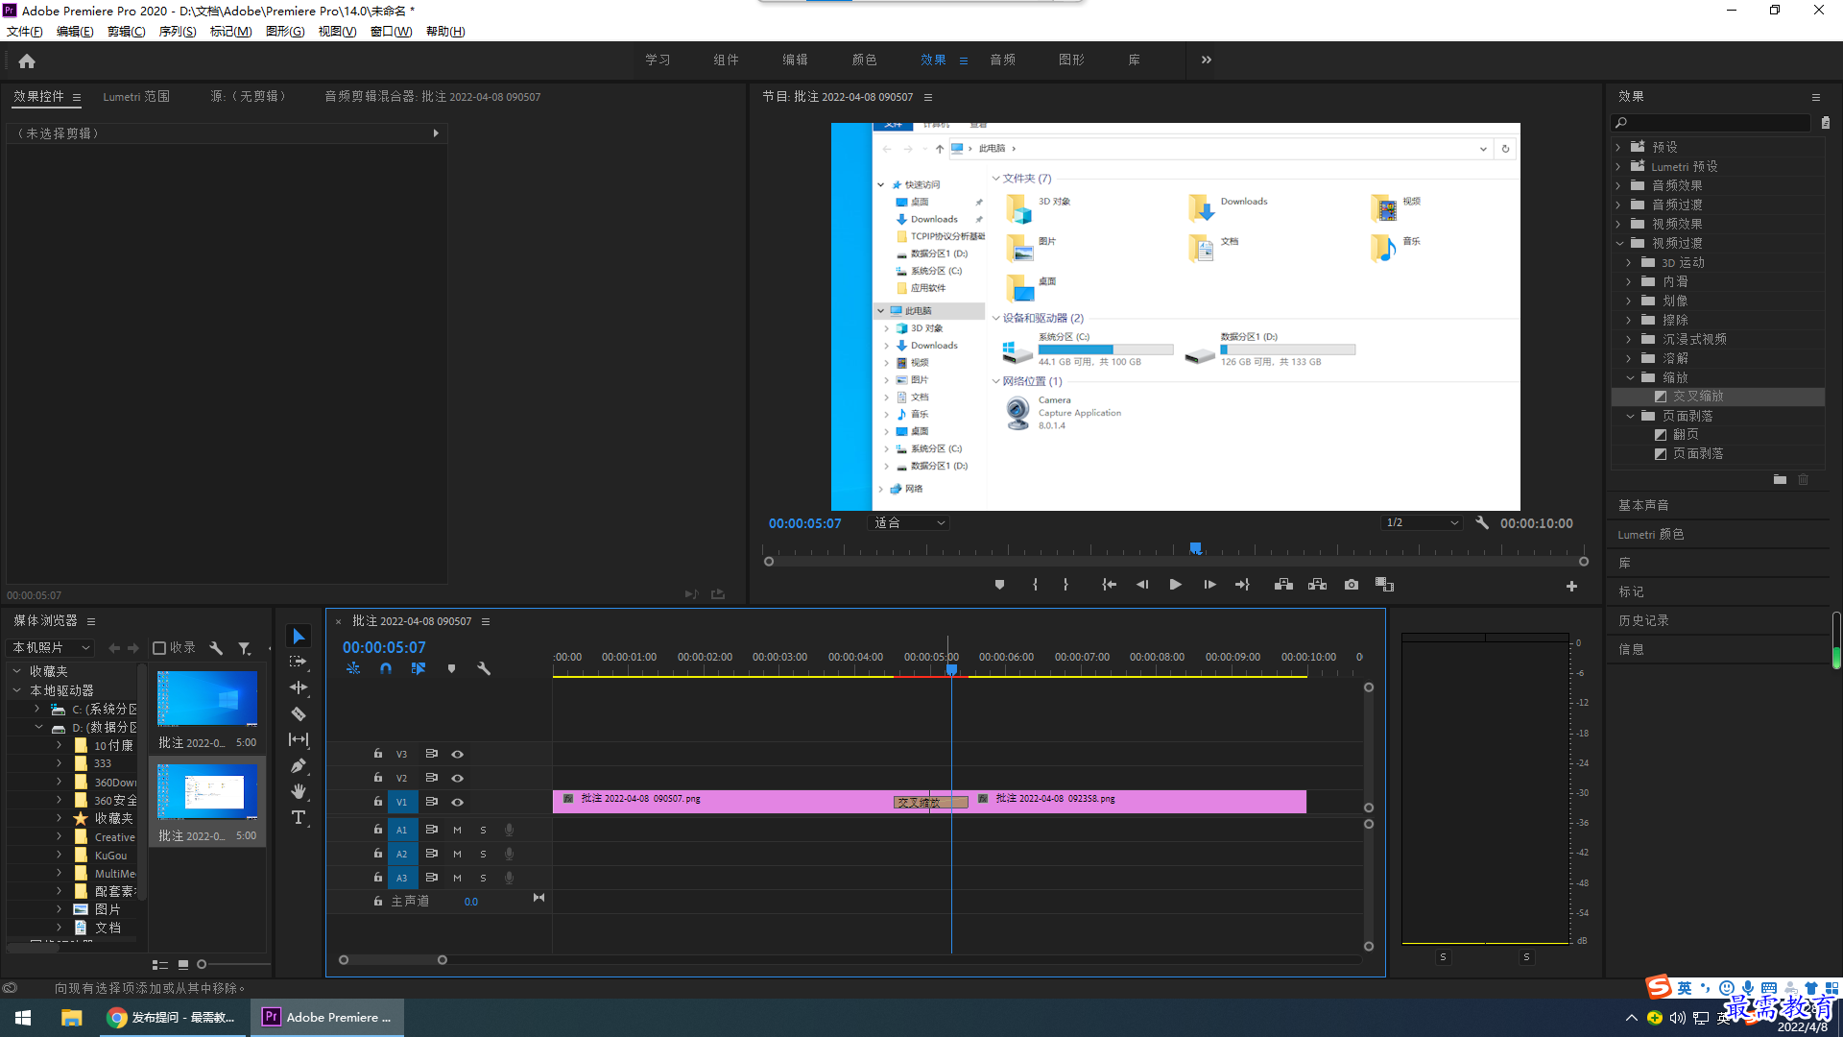Select the Selection tool arrow
1843x1037 pixels.
click(299, 637)
